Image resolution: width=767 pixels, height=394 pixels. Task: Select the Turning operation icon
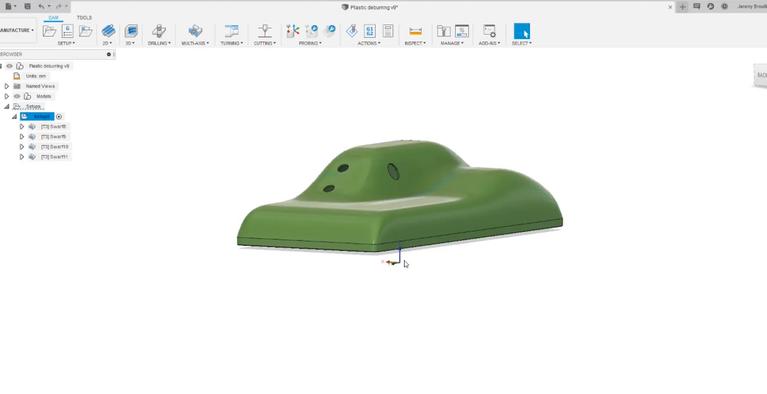coord(231,31)
